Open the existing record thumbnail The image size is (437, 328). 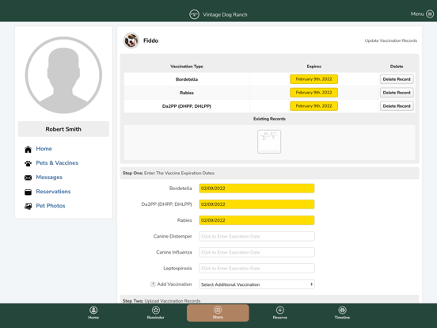click(x=269, y=142)
